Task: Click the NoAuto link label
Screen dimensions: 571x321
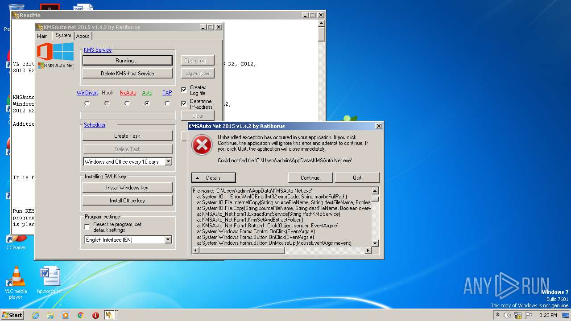Action: (x=128, y=93)
